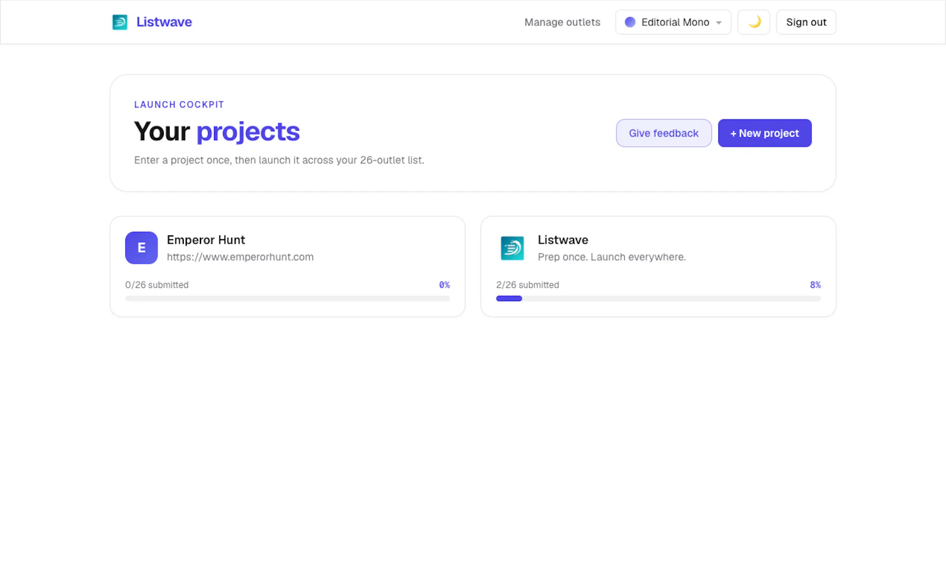Screen dimensions: 946x566
Task: Click the Emperor Hunt progress bar
Action: point(287,299)
